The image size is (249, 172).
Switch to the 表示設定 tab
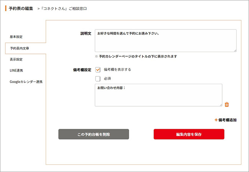pos(16,59)
